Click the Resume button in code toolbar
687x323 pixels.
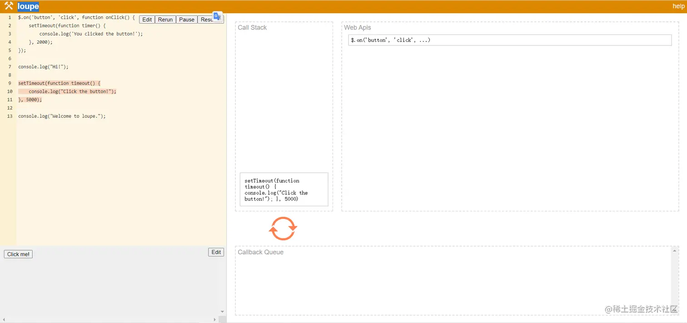pyautogui.click(x=206, y=20)
